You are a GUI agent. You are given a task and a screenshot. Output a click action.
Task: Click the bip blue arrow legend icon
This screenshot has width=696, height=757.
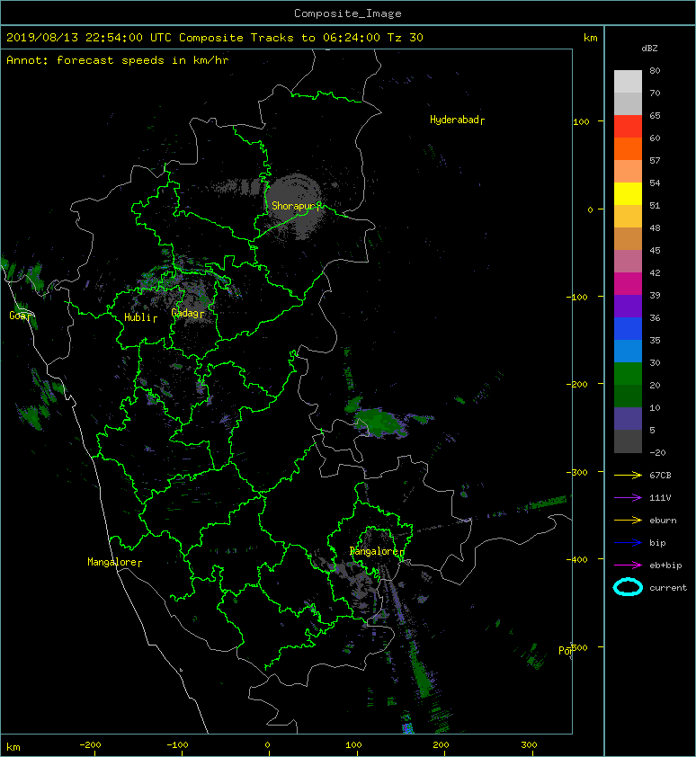pyautogui.click(x=628, y=543)
